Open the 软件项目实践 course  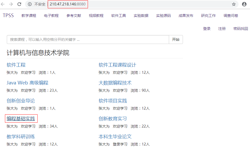point(113,101)
